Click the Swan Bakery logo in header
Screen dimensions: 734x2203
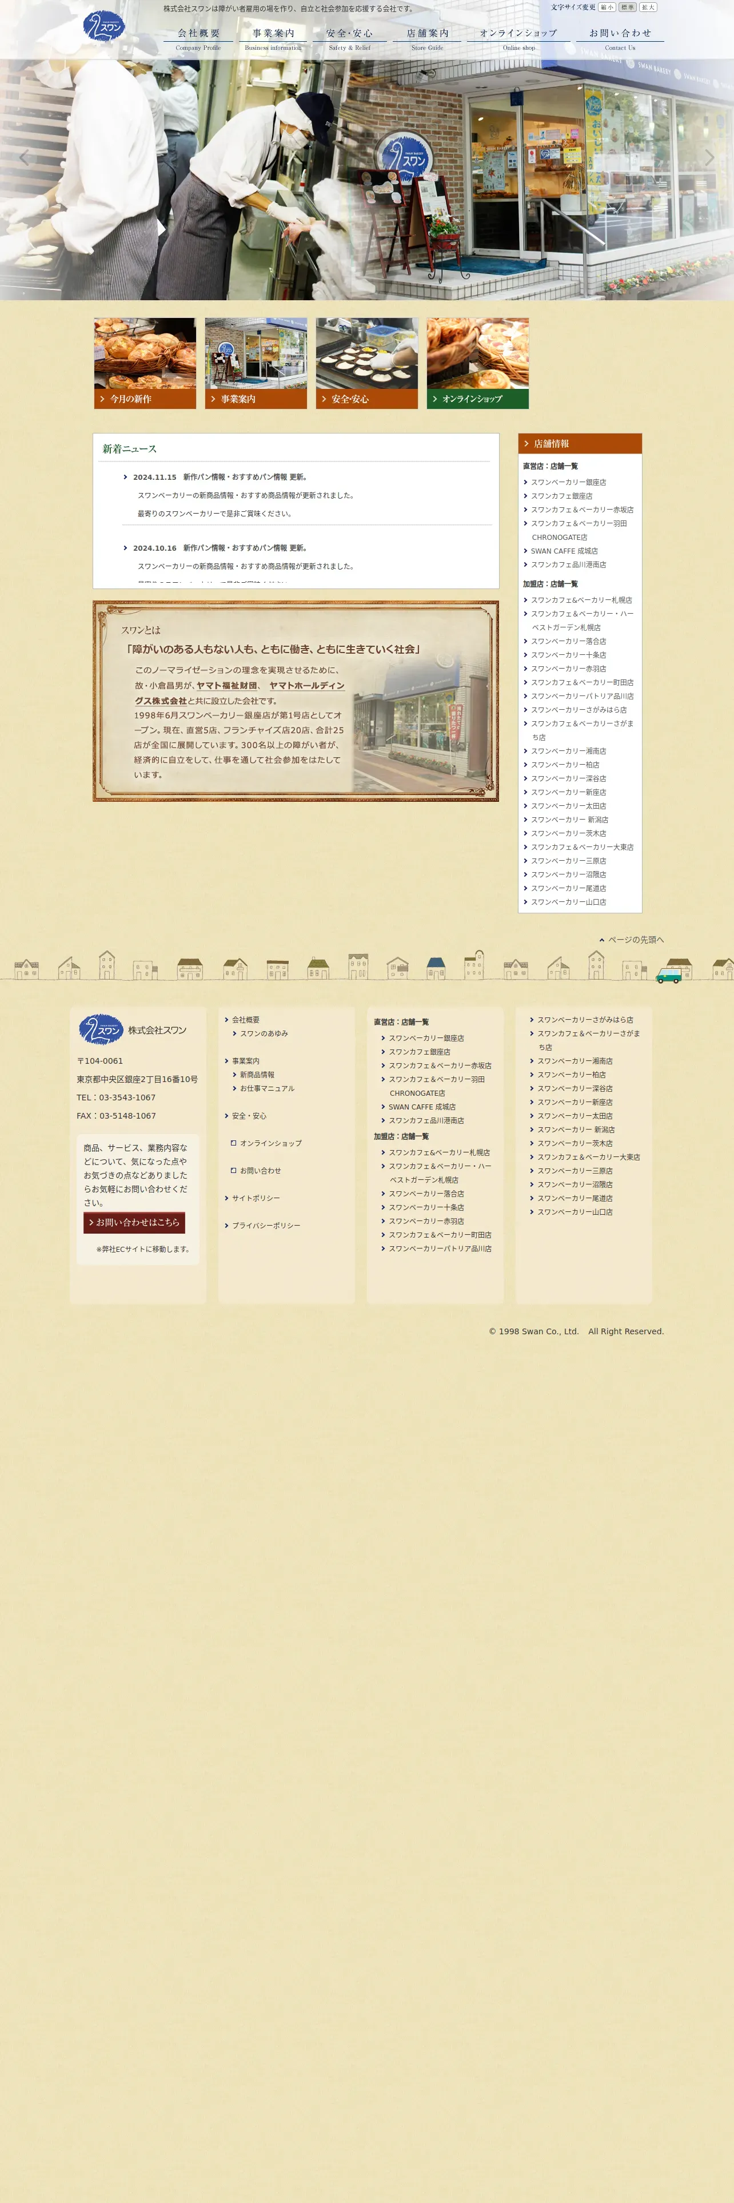pyautogui.click(x=103, y=26)
